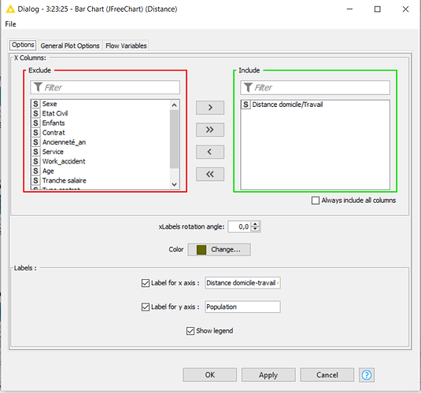This screenshot has height=393, width=421.
Task: Toggle Always include all columns checkbox
Action: pyautogui.click(x=316, y=200)
